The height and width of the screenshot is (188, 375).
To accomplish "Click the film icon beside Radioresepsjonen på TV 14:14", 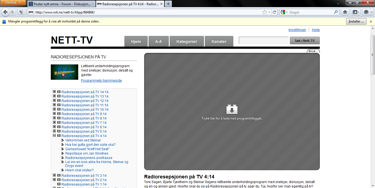I will tap(59, 92).
